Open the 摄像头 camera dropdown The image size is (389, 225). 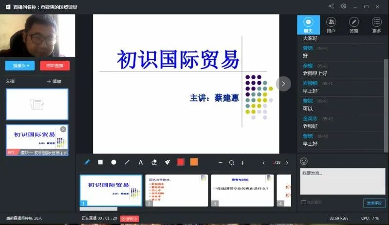20,66
